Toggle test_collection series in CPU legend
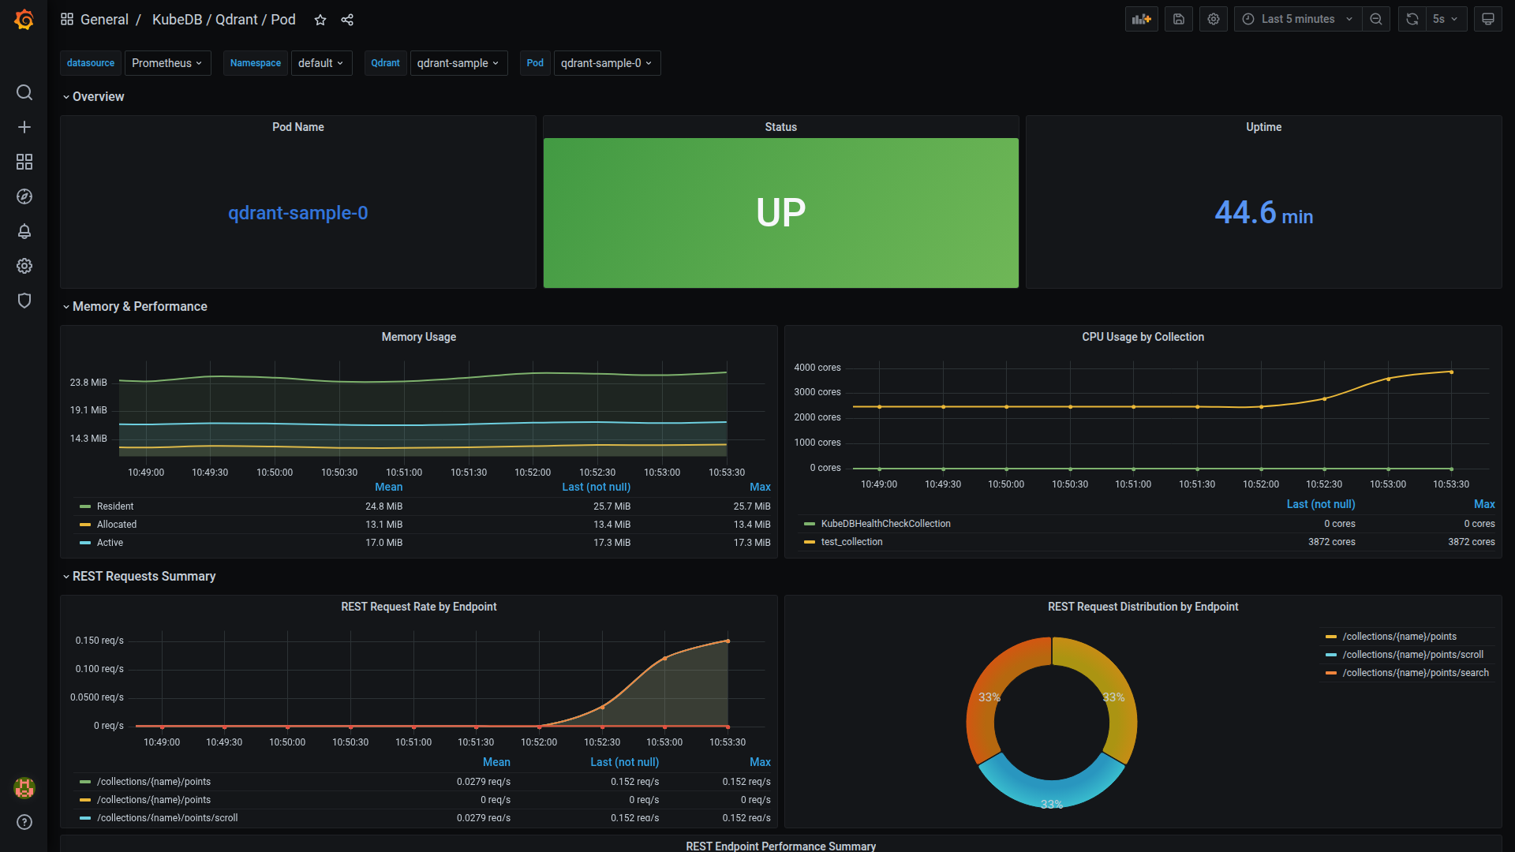 click(852, 542)
